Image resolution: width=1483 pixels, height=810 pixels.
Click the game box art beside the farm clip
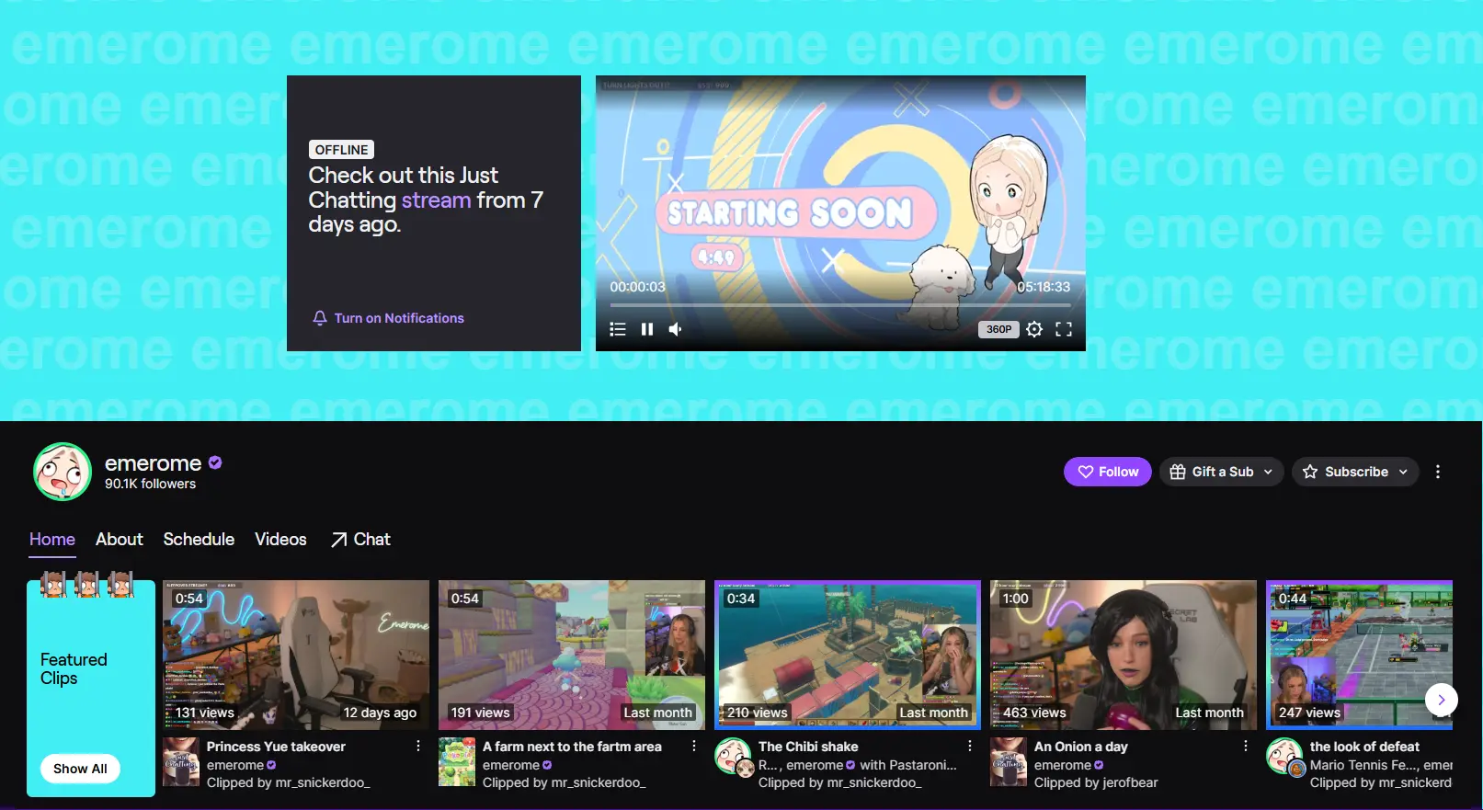point(457,762)
